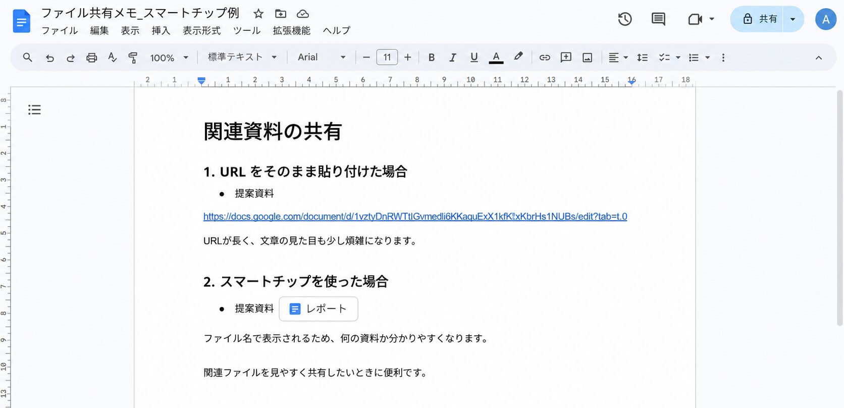The height and width of the screenshot is (408, 844).
Task: Open the alignment options icon
Action: (613, 58)
